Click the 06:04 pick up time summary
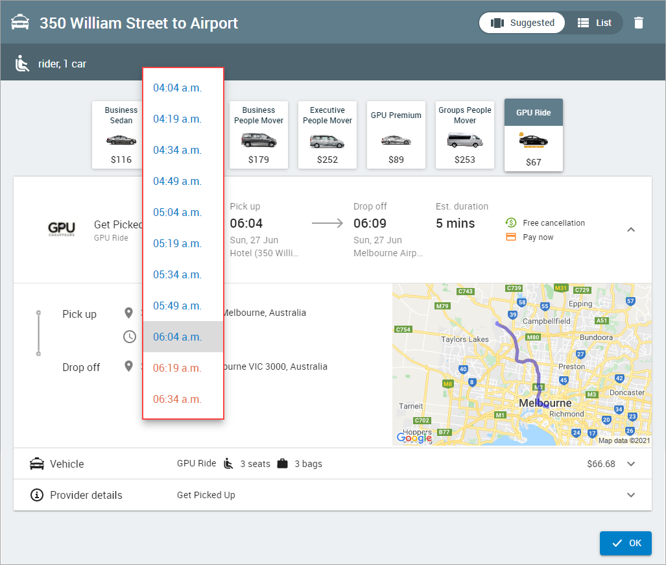The height and width of the screenshot is (565, 666). click(x=246, y=223)
